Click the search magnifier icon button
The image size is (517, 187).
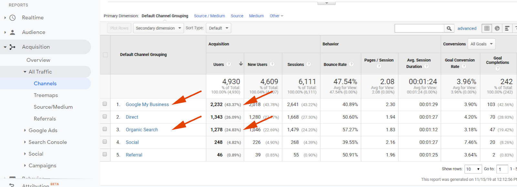pyautogui.click(x=449, y=28)
